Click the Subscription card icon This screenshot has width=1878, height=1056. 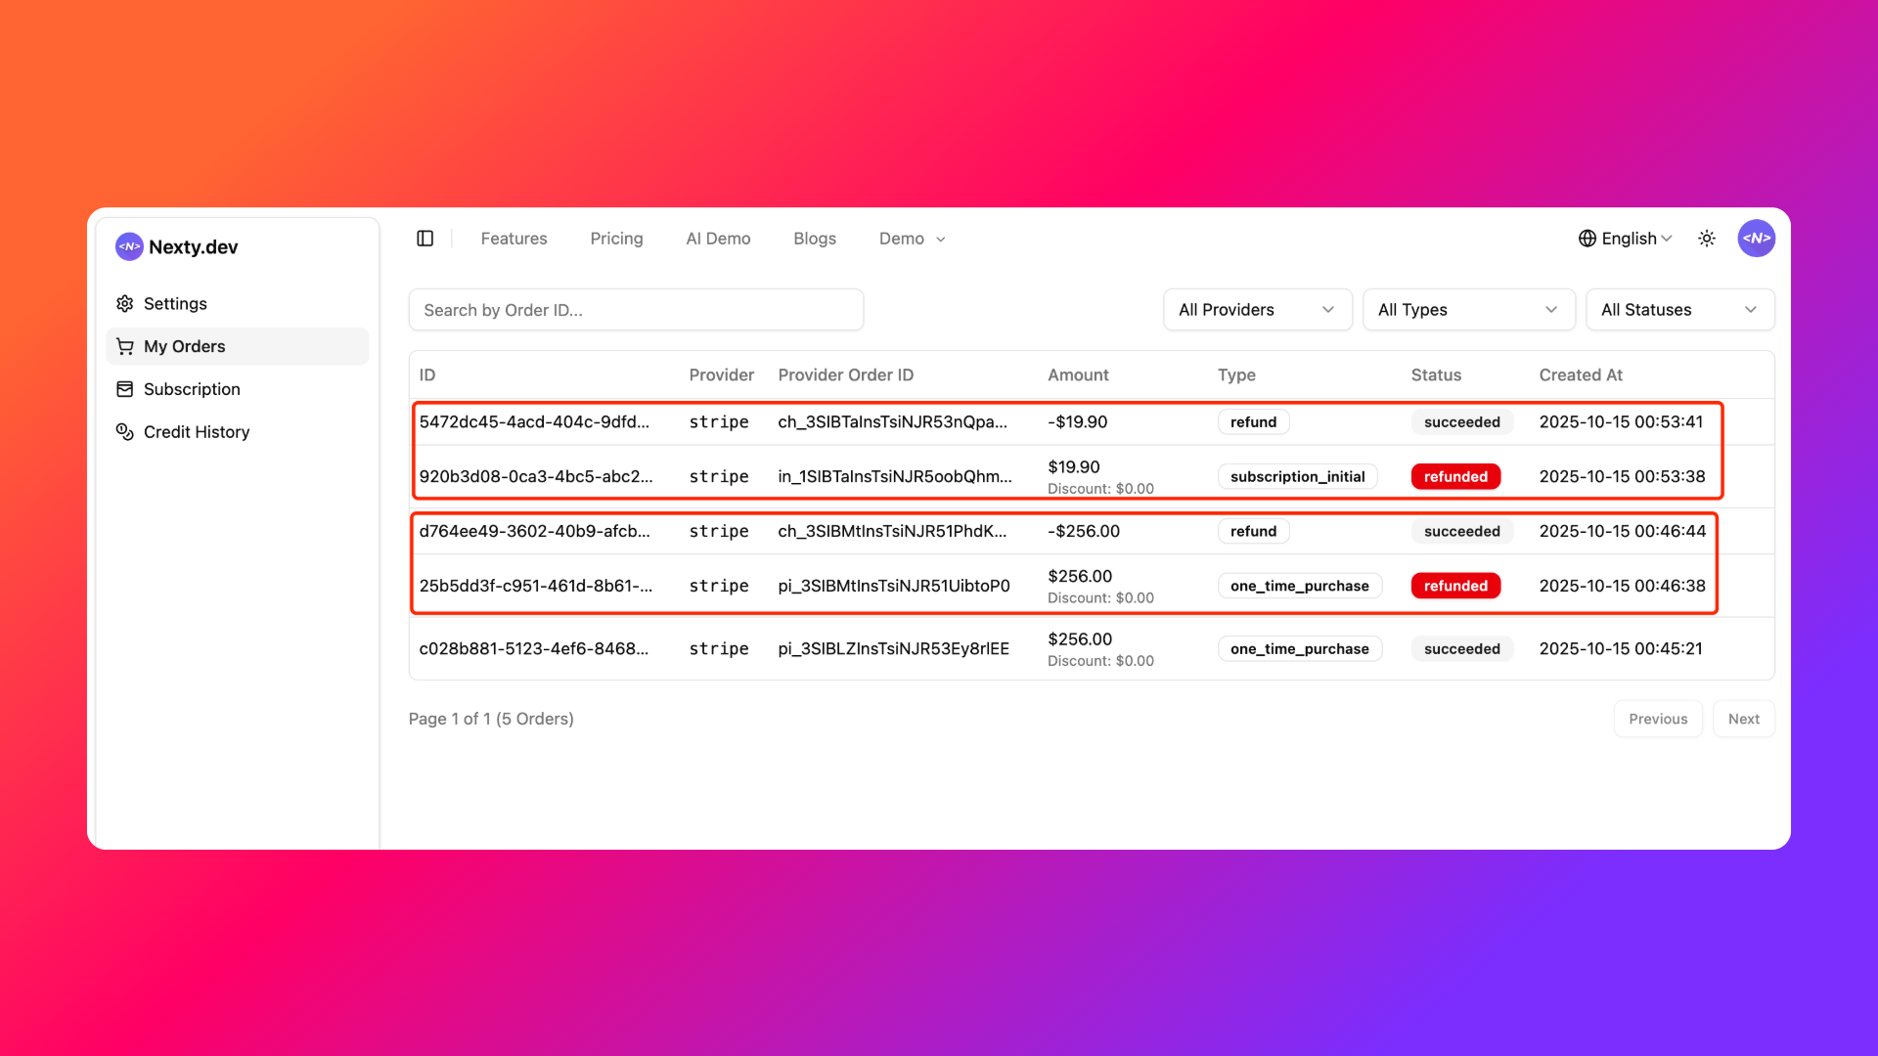pos(125,389)
